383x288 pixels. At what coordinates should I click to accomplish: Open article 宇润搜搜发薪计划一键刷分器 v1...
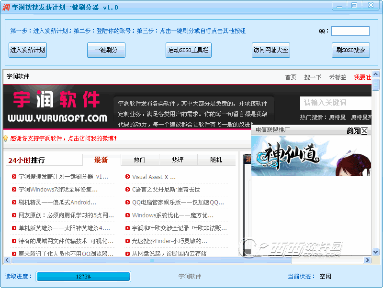pyautogui.click(x=63, y=177)
